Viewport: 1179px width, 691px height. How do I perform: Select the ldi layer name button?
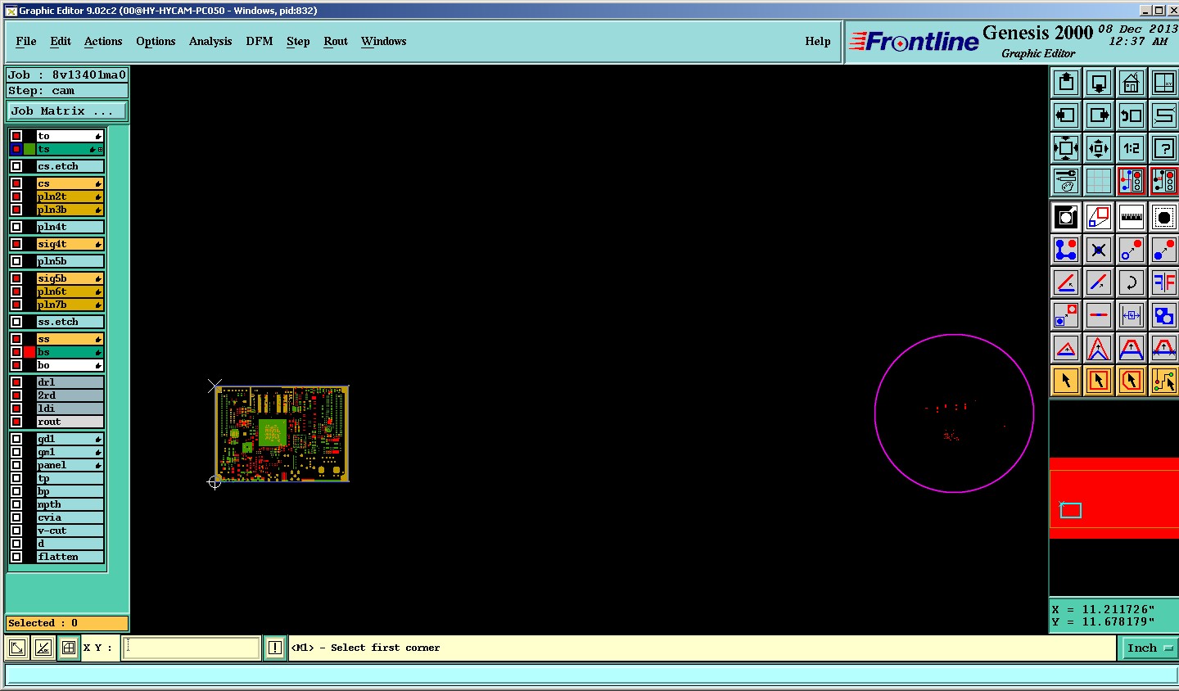pos(70,409)
